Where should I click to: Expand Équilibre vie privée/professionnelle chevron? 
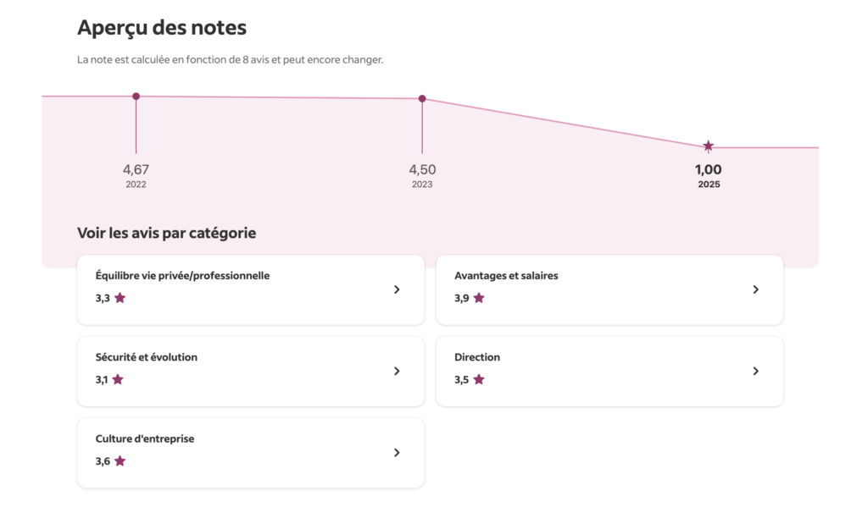pos(397,289)
